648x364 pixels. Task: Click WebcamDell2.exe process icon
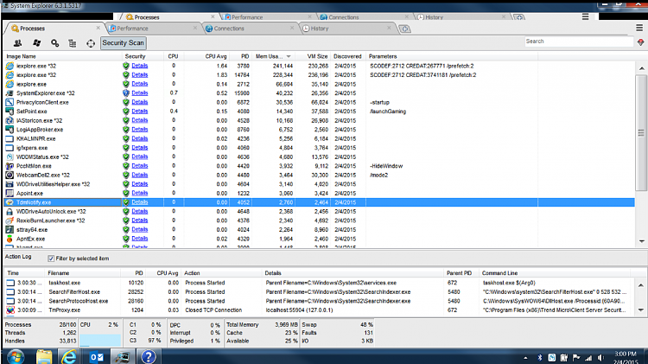pyautogui.click(x=10, y=175)
